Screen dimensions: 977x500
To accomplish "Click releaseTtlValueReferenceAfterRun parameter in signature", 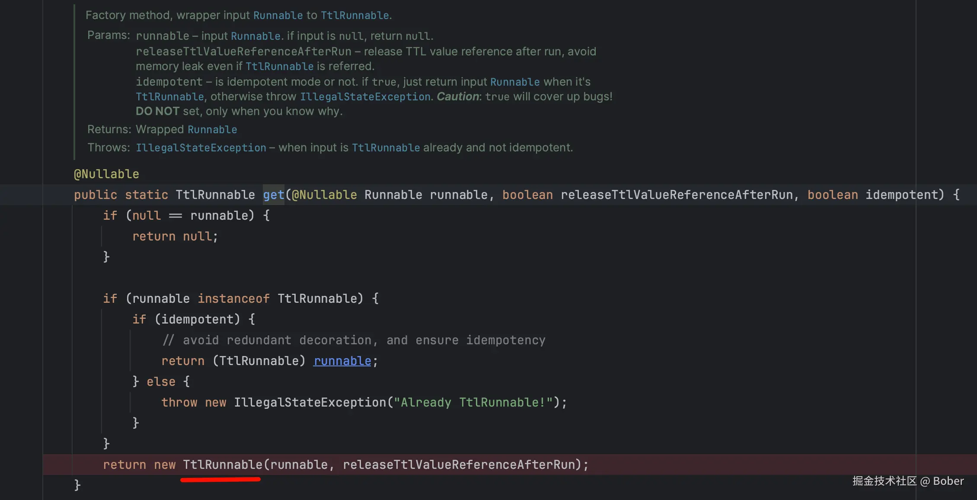I will pos(677,195).
